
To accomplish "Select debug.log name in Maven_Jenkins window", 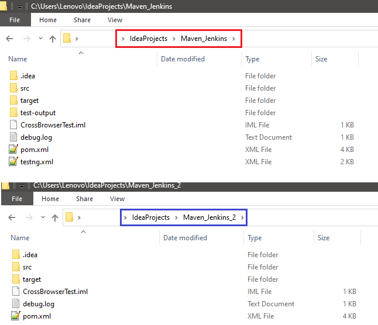I will 36,137.
